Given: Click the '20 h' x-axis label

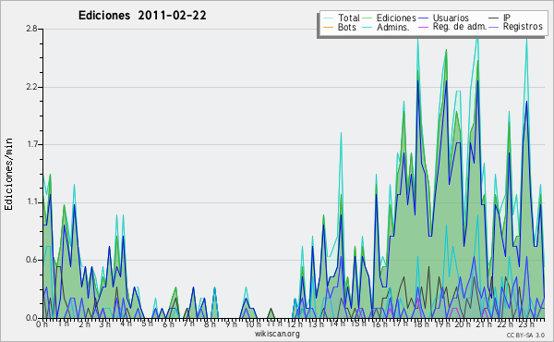Looking at the screenshot, I should (464, 324).
